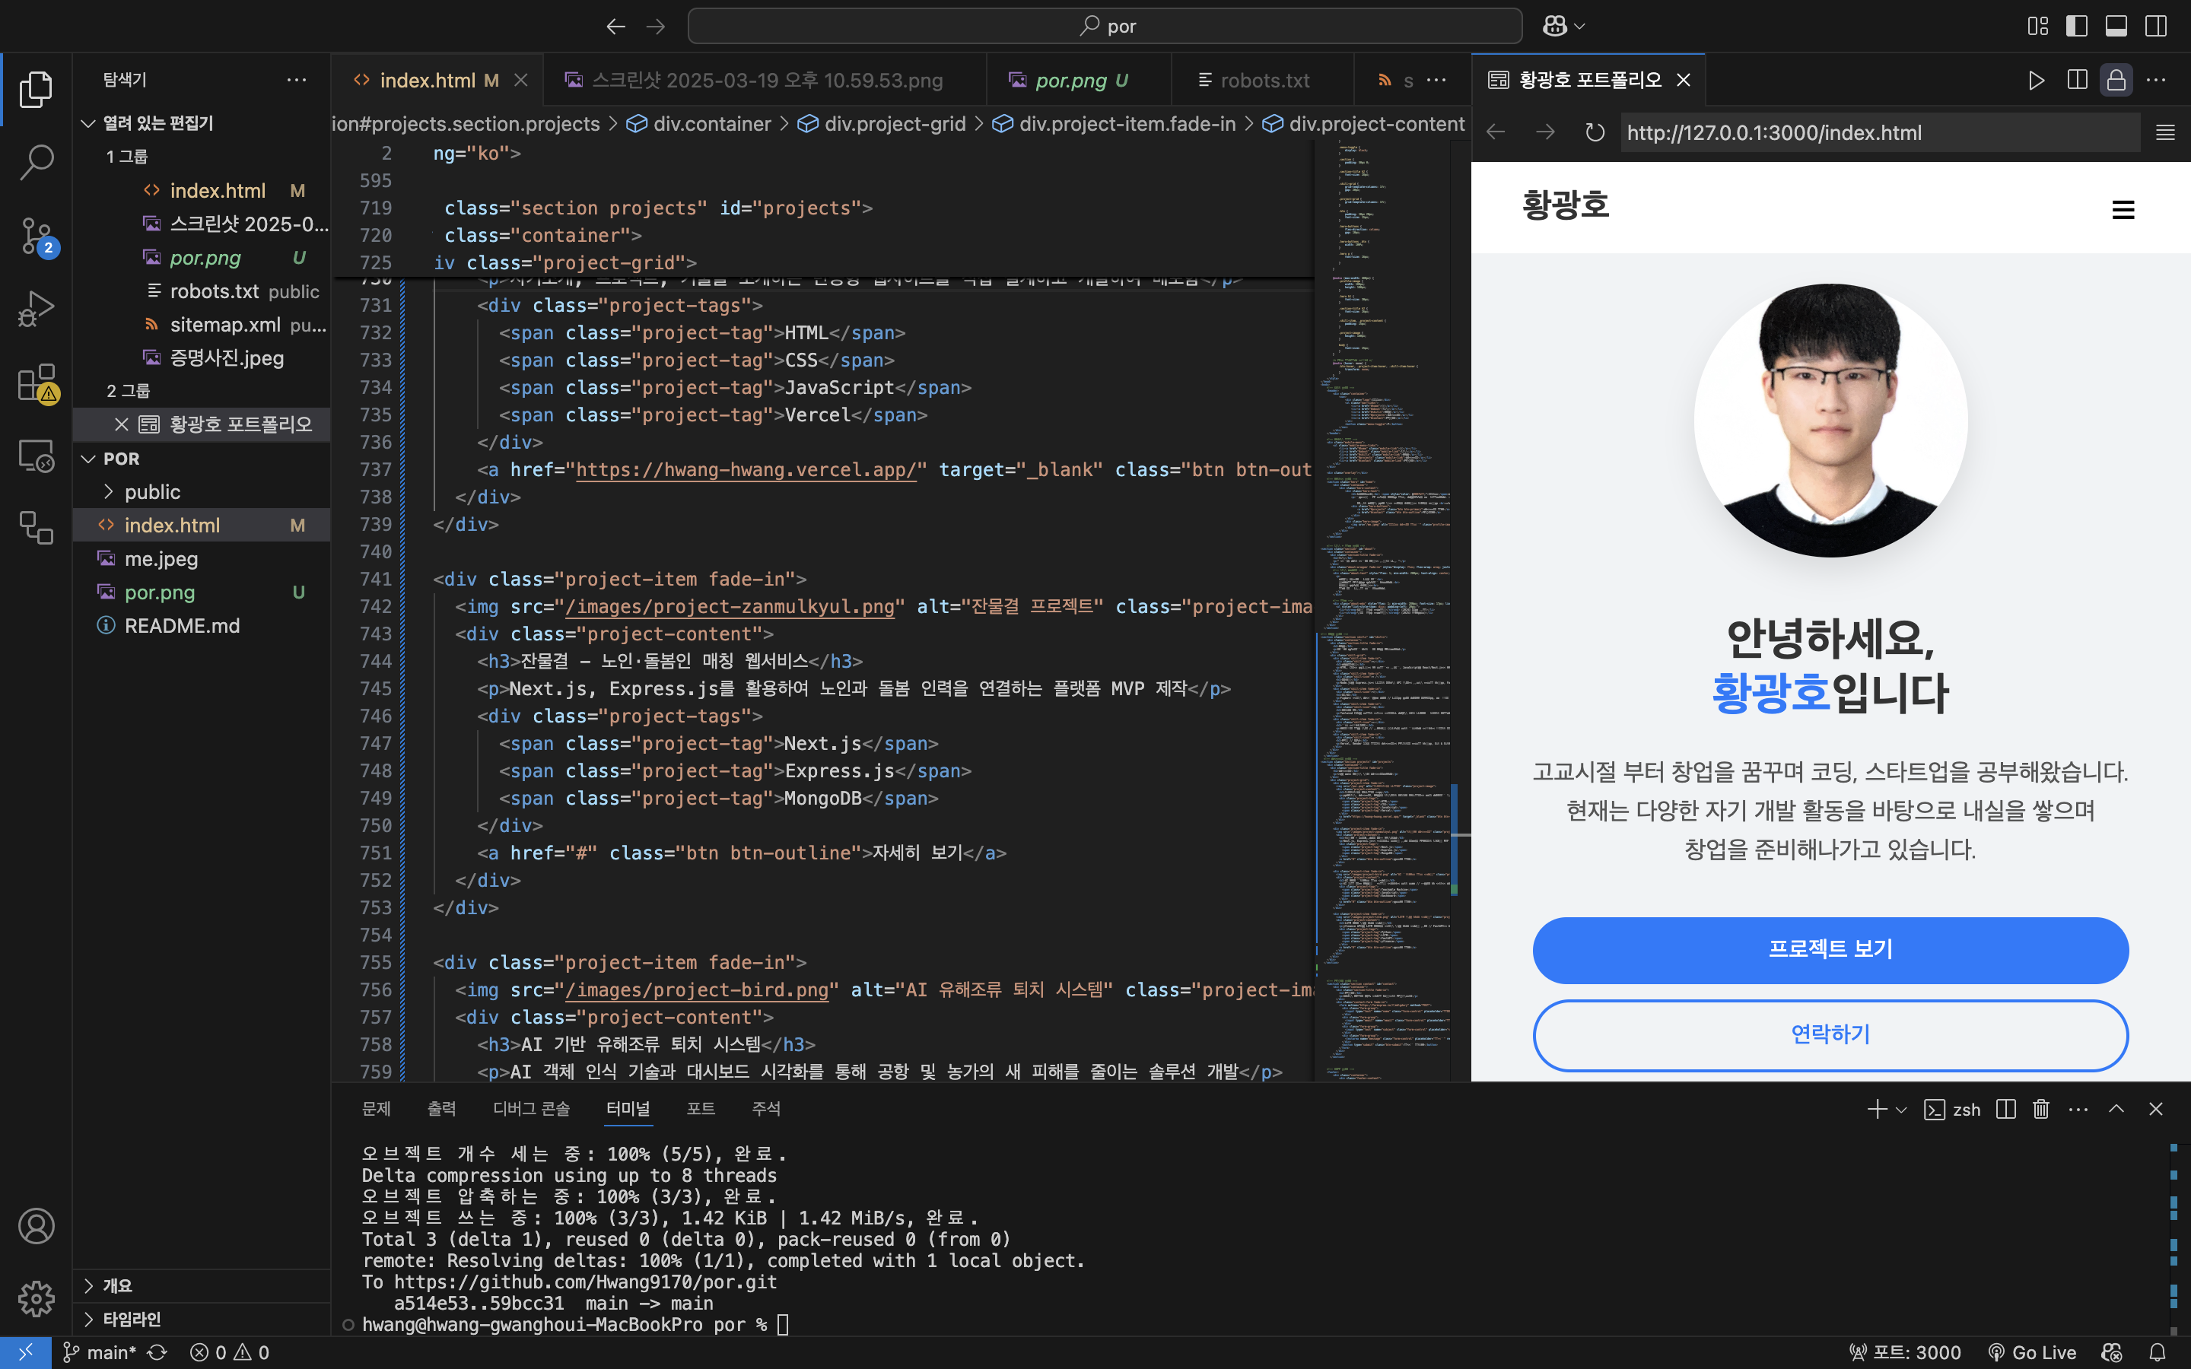
Task: Click the 프로젝트 보기 button in preview
Action: pos(1830,949)
